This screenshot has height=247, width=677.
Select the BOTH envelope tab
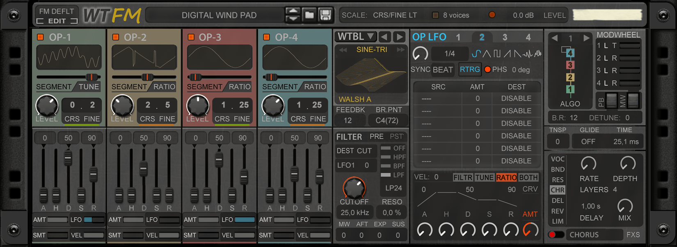click(528, 177)
